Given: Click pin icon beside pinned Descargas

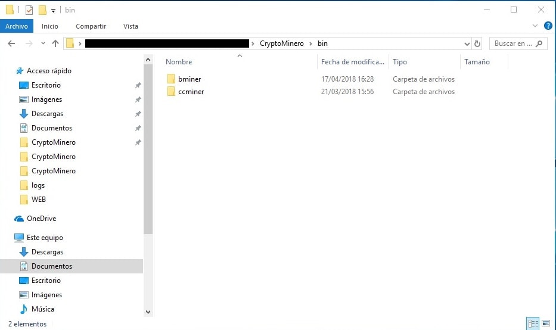Looking at the screenshot, I should pyautogui.click(x=138, y=114).
